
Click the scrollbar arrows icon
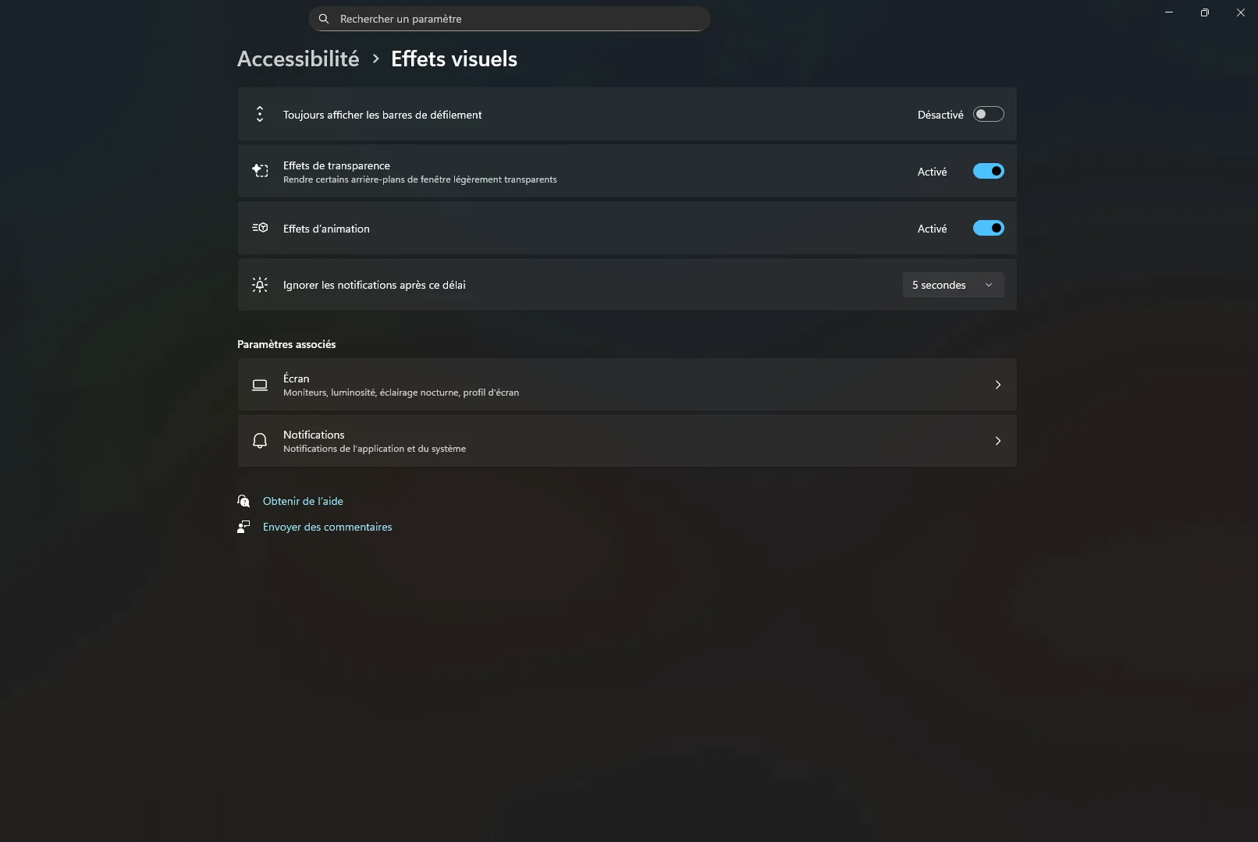tap(260, 115)
